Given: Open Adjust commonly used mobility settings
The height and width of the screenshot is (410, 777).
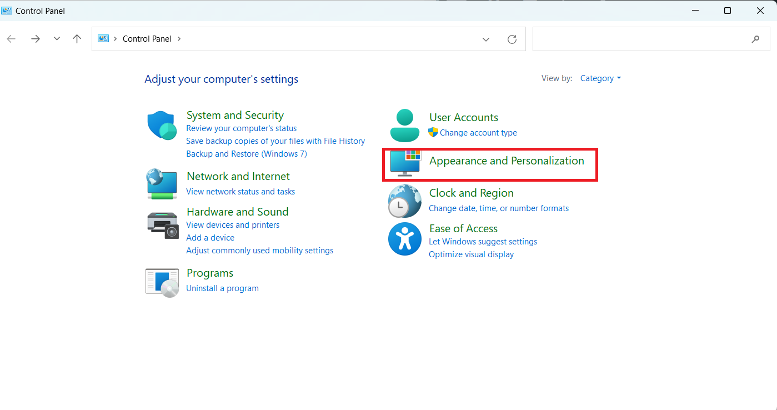Looking at the screenshot, I should (x=260, y=251).
